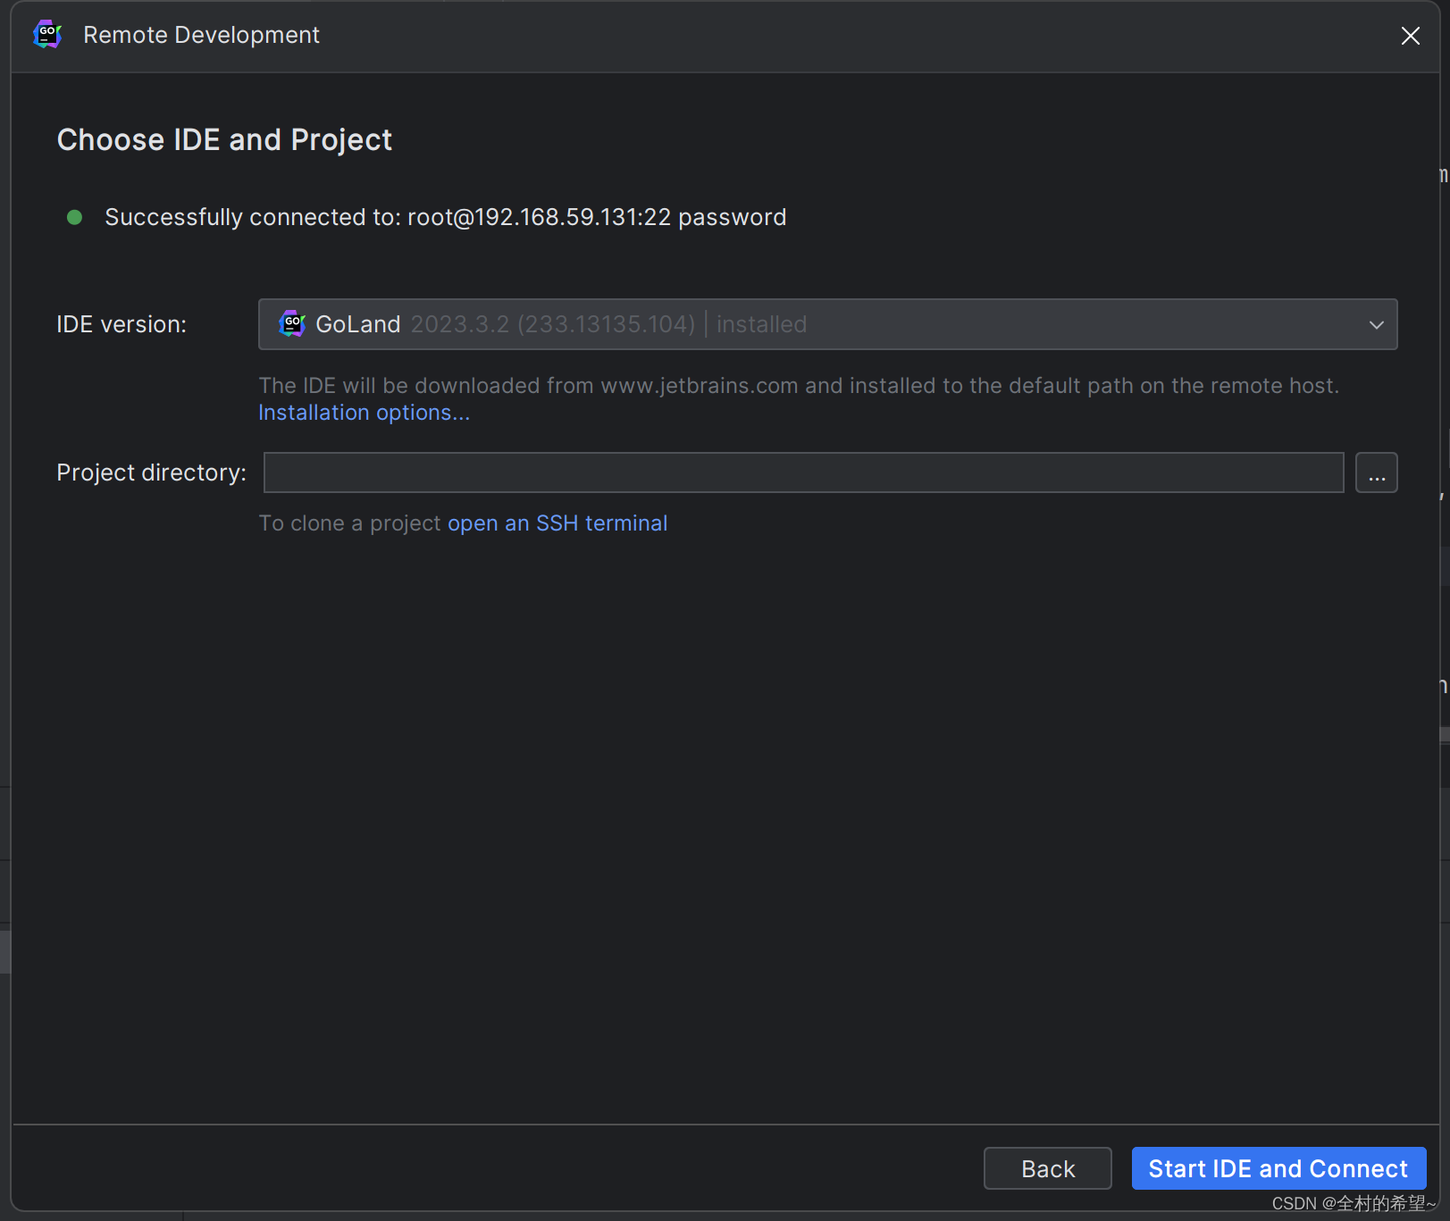
Task: Click the 'Choose IDE and Project' heading
Action: pos(224,140)
